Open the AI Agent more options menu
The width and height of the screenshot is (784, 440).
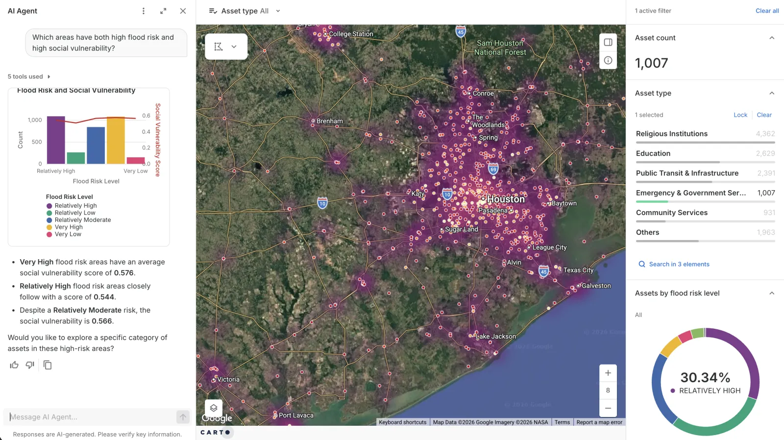(144, 11)
